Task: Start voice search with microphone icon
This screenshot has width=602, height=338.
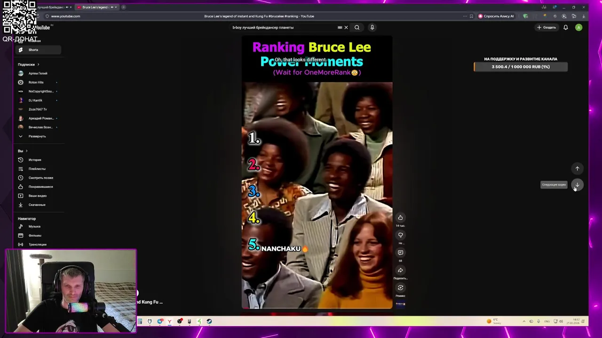Action: [x=372, y=27]
